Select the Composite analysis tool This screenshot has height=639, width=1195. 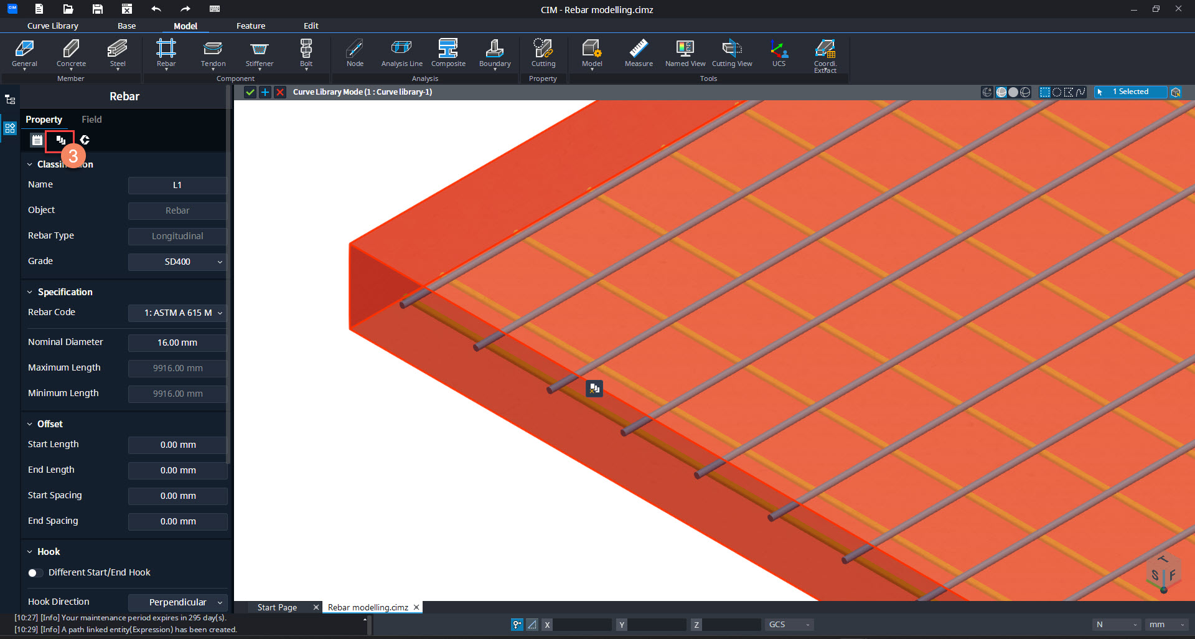click(x=448, y=54)
